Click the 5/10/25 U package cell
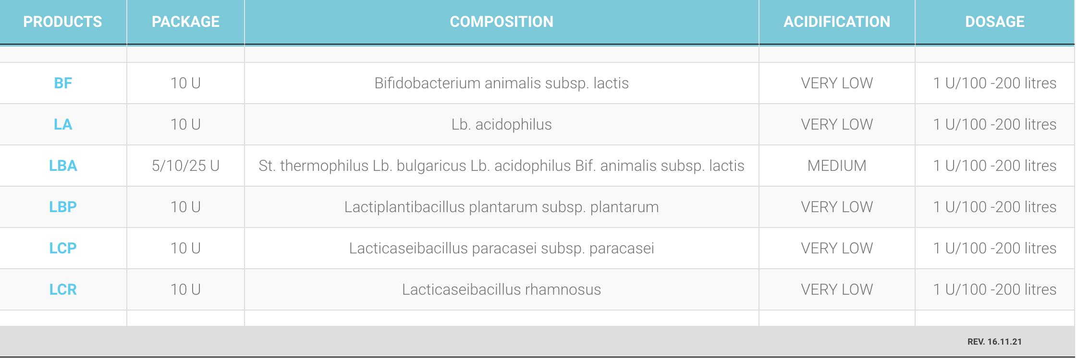The height and width of the screenshot is (359, 1077). coord(185,166)
